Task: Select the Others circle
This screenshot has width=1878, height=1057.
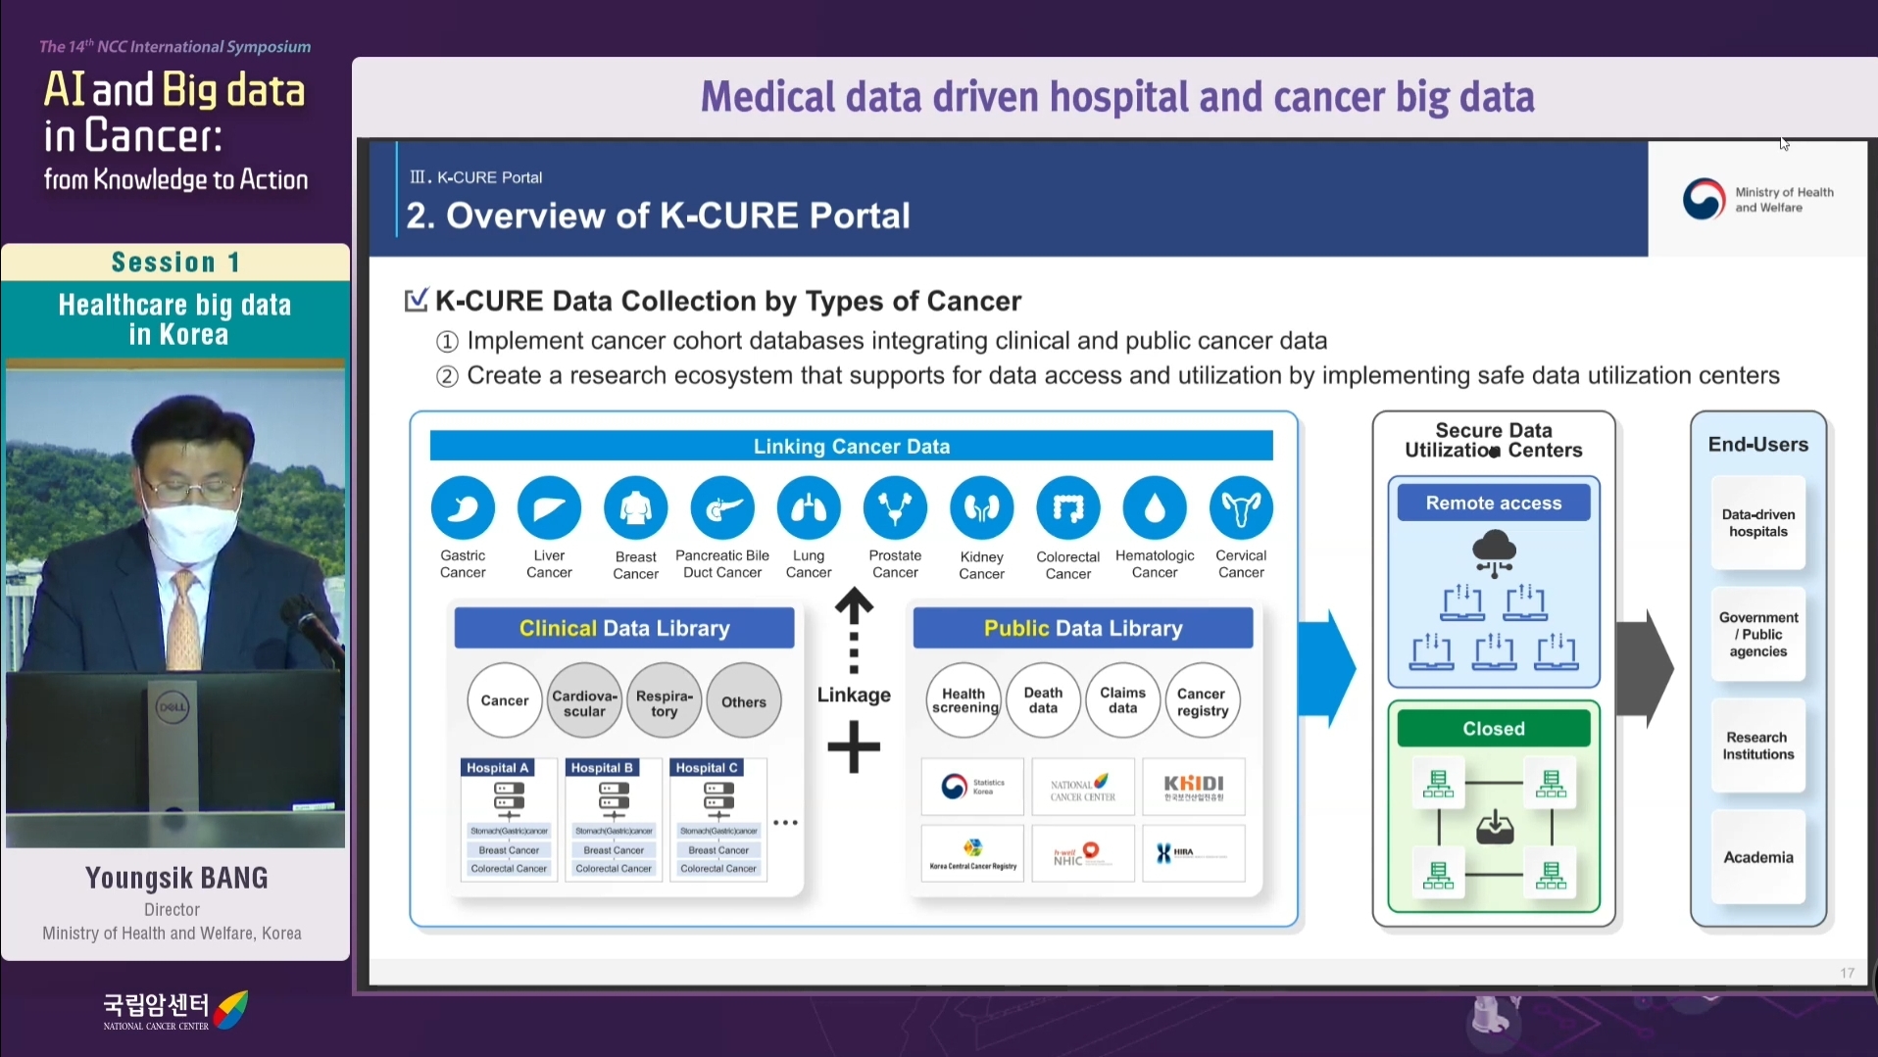Action: (x=744, y=700)
